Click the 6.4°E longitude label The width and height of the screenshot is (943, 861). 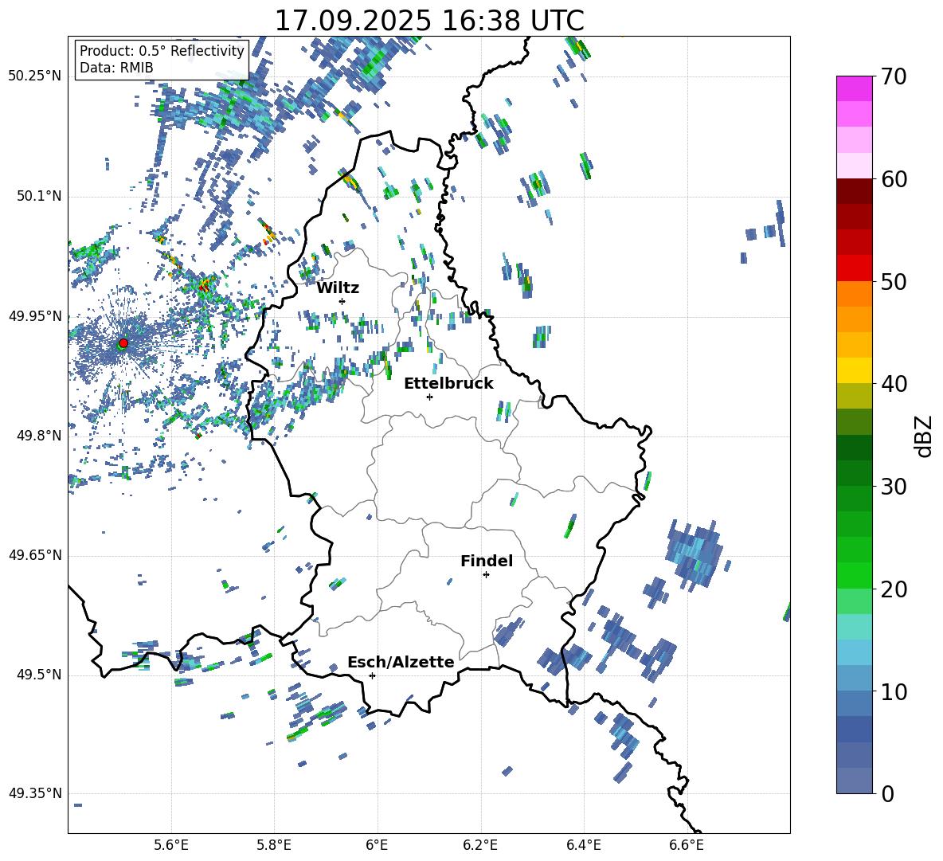583,845
